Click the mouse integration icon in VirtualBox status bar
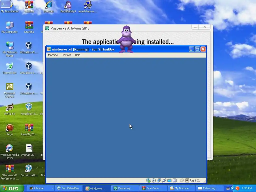 (182, 180)
